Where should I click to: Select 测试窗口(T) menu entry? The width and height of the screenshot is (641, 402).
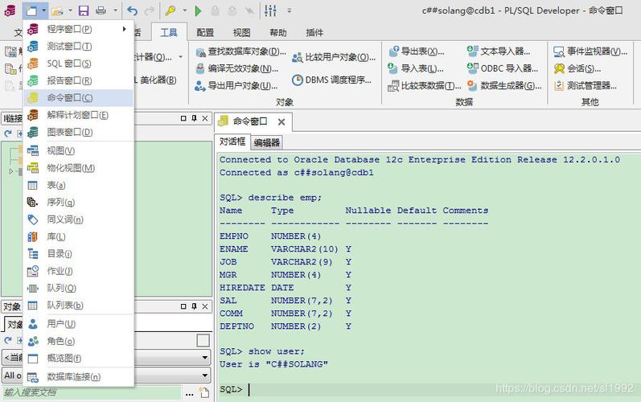click(x=79, y=46)
